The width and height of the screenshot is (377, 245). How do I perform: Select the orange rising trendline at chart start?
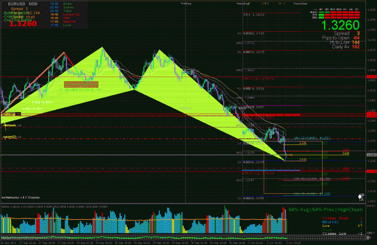pyautogui.click(x=32, y=82)
